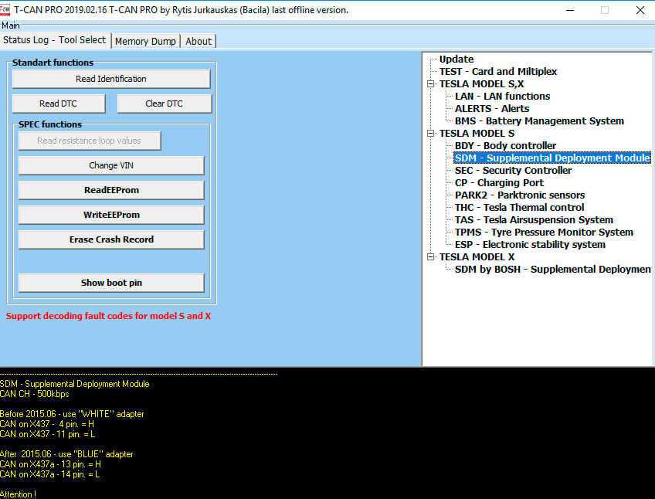The image size is (655, 499).
Task: Collapse the TESLA MODEL S,X tree node
Action: coord(431,84)
